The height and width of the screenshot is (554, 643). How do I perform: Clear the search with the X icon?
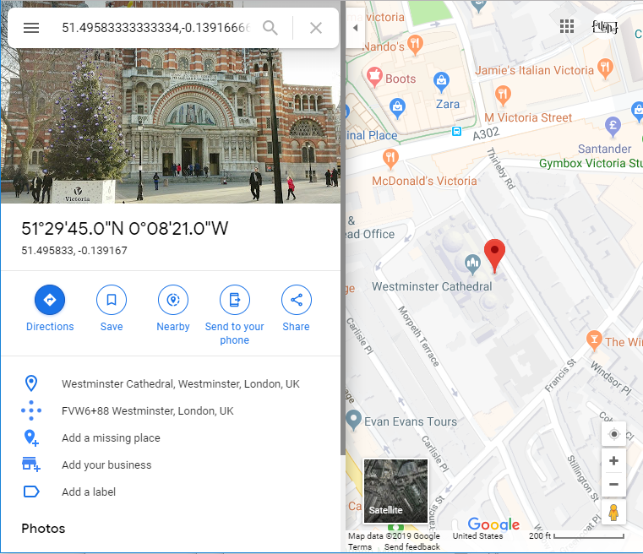(316, 28)
